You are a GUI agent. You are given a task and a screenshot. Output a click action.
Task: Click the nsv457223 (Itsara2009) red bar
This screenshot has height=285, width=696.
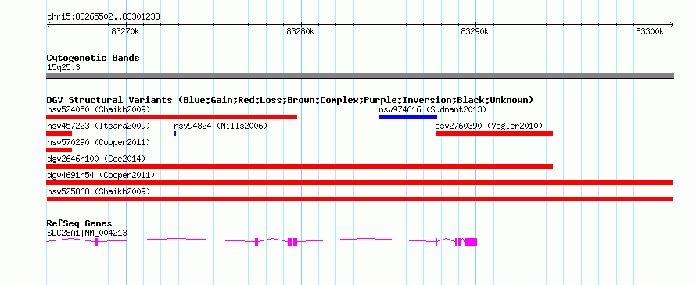[59, 134]
